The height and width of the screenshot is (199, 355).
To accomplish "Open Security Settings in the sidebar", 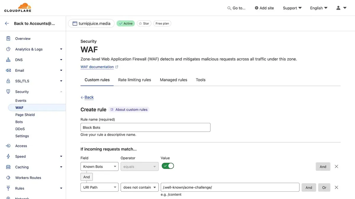I will tap(22, 136).
